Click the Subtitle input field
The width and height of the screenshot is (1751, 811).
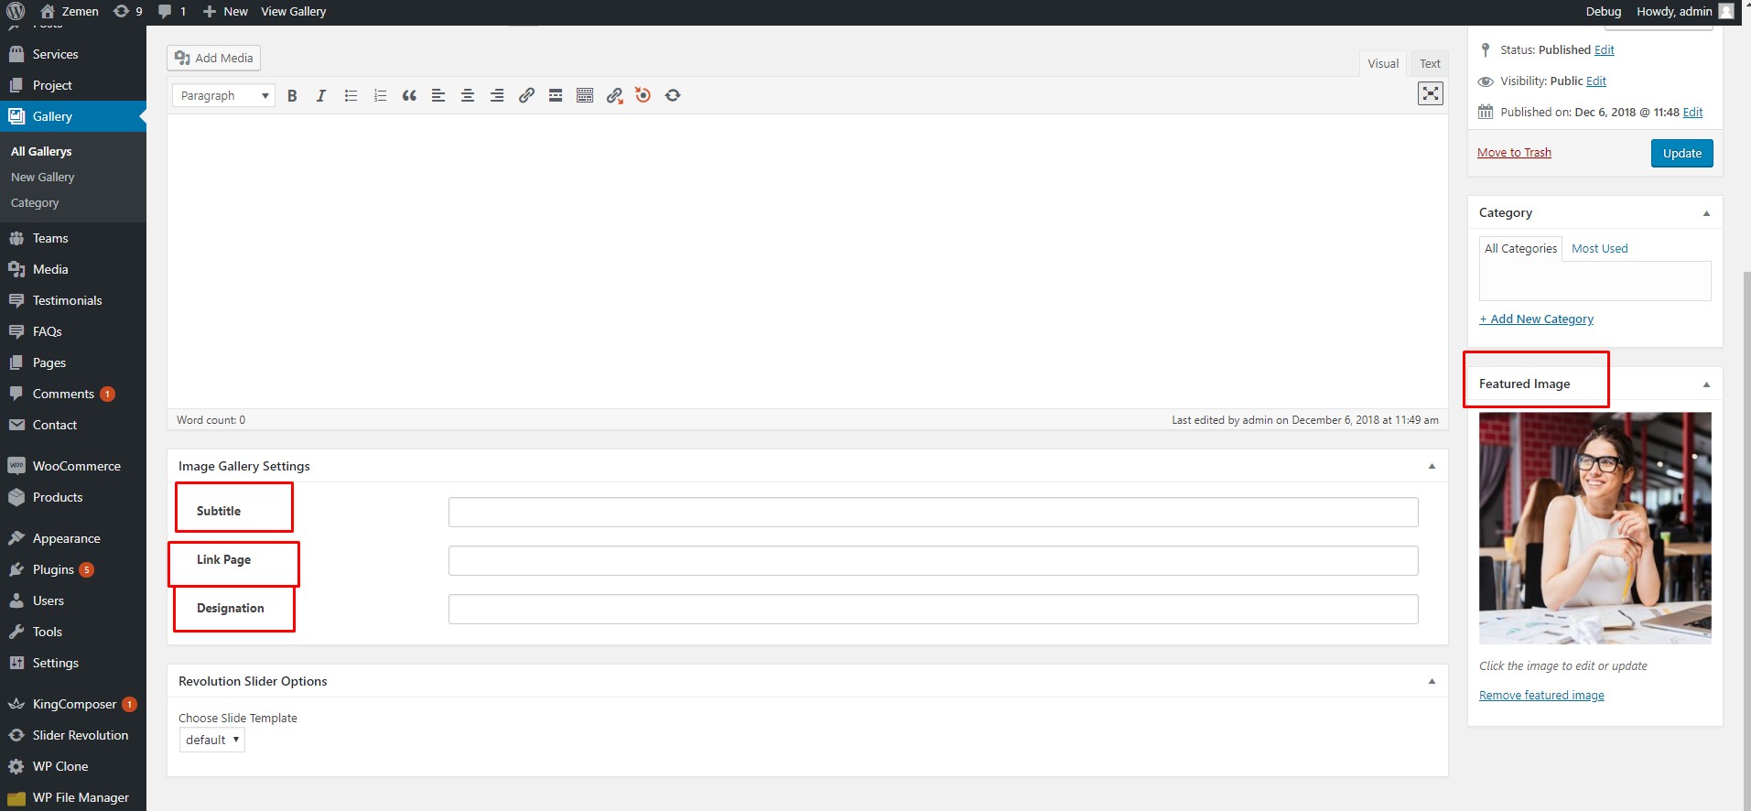933,513
